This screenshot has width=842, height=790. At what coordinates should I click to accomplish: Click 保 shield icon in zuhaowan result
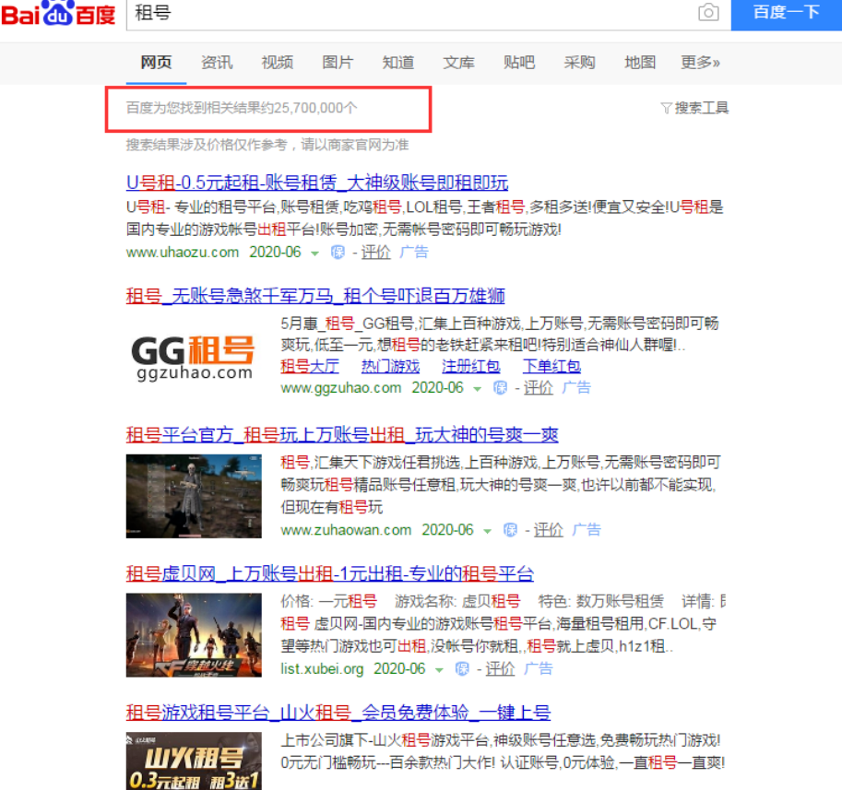tap(511, 530)
